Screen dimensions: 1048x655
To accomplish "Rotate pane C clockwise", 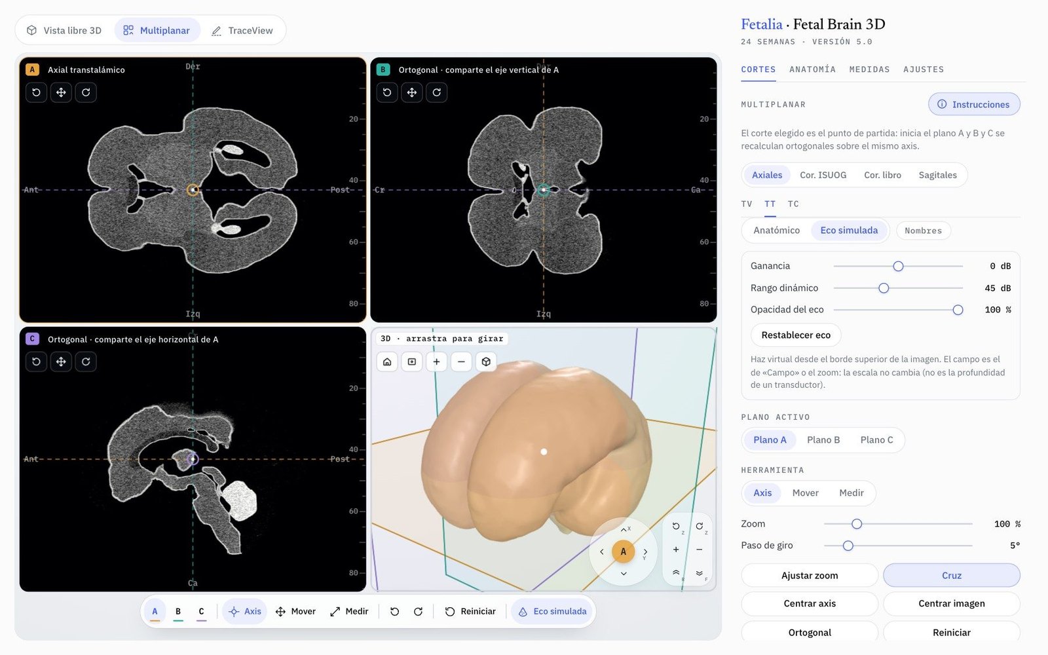I will (x=86, y=362).
